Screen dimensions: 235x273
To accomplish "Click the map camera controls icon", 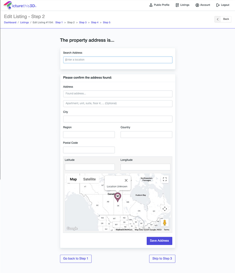I will [x=165, y=209].
